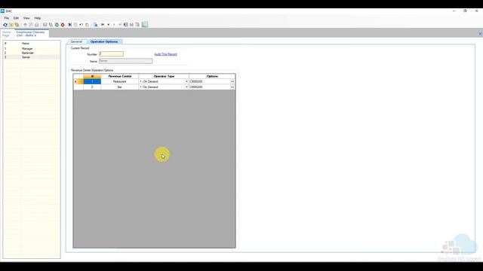Switch to the General tab

[76, 41]
